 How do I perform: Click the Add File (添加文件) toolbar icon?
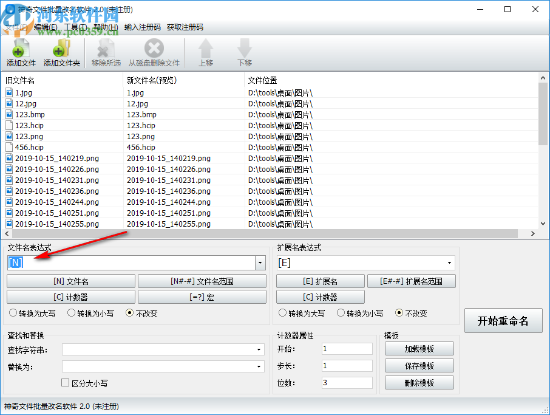coord(21,48)
